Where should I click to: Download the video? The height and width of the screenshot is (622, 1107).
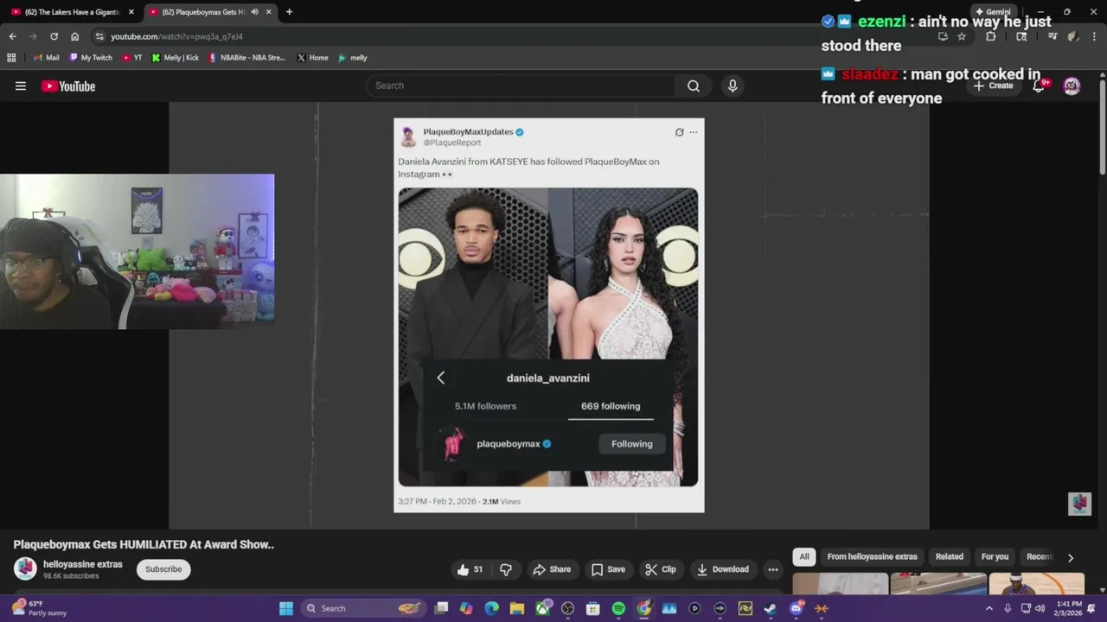point(723,569)
